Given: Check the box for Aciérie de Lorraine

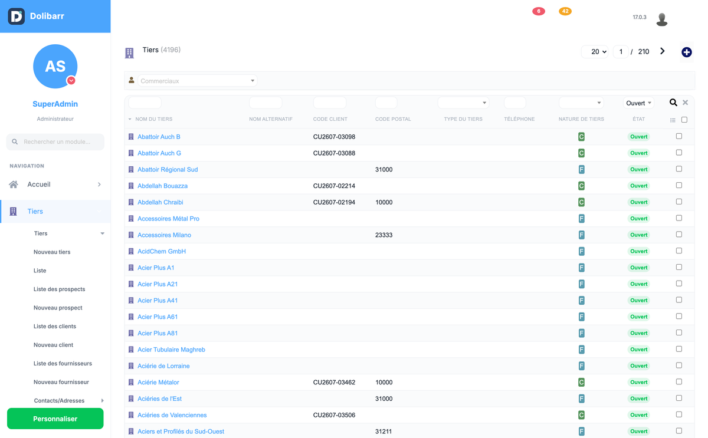Looking at the screenshot, I should (679, 365).
